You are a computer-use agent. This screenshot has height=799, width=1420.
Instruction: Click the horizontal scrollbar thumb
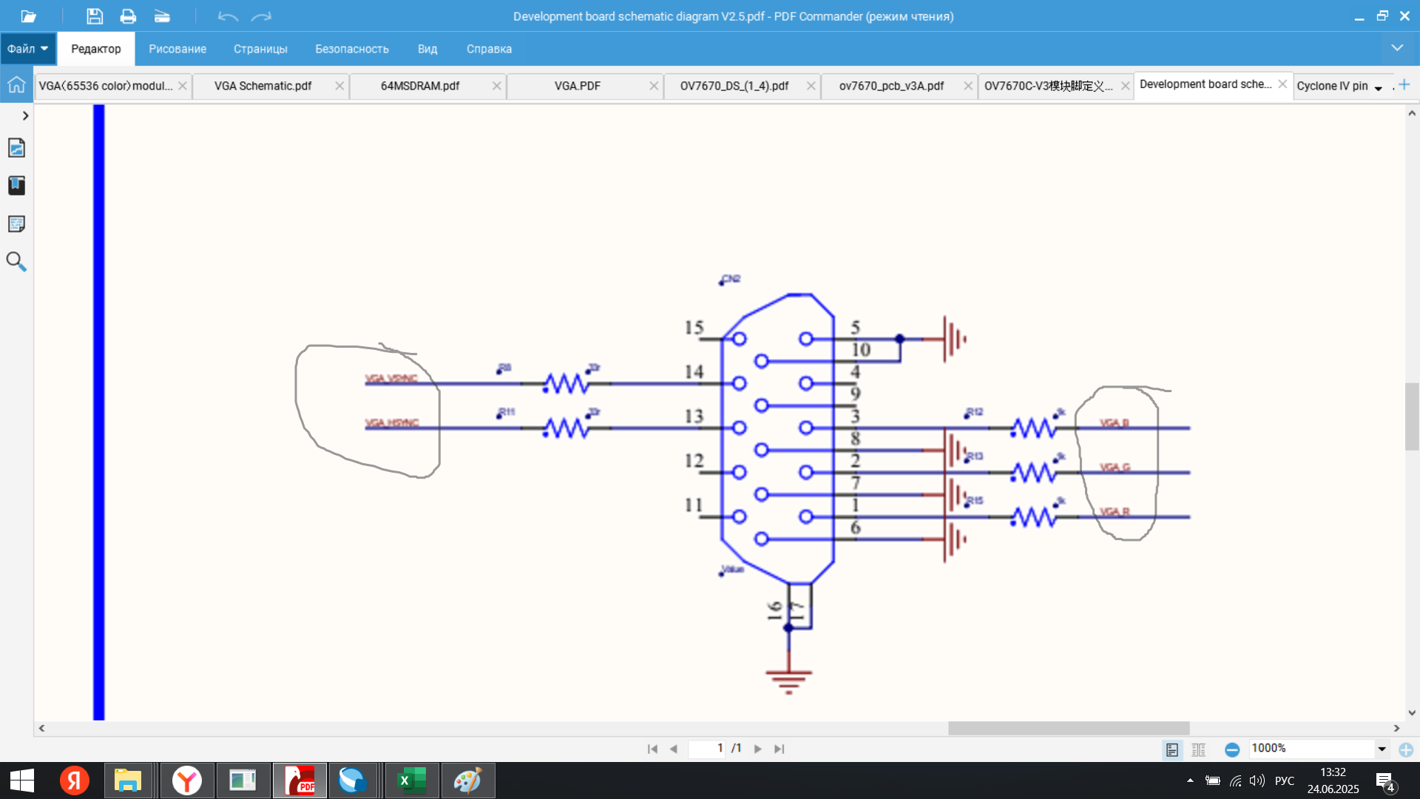click(1069, 728)
